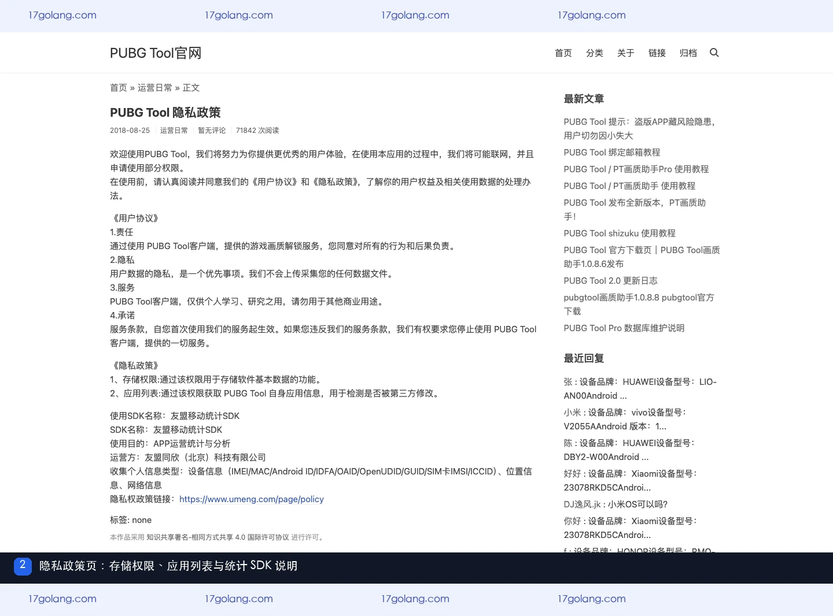
Task: Open the 归档 navigation menu item
Action: 688,53
